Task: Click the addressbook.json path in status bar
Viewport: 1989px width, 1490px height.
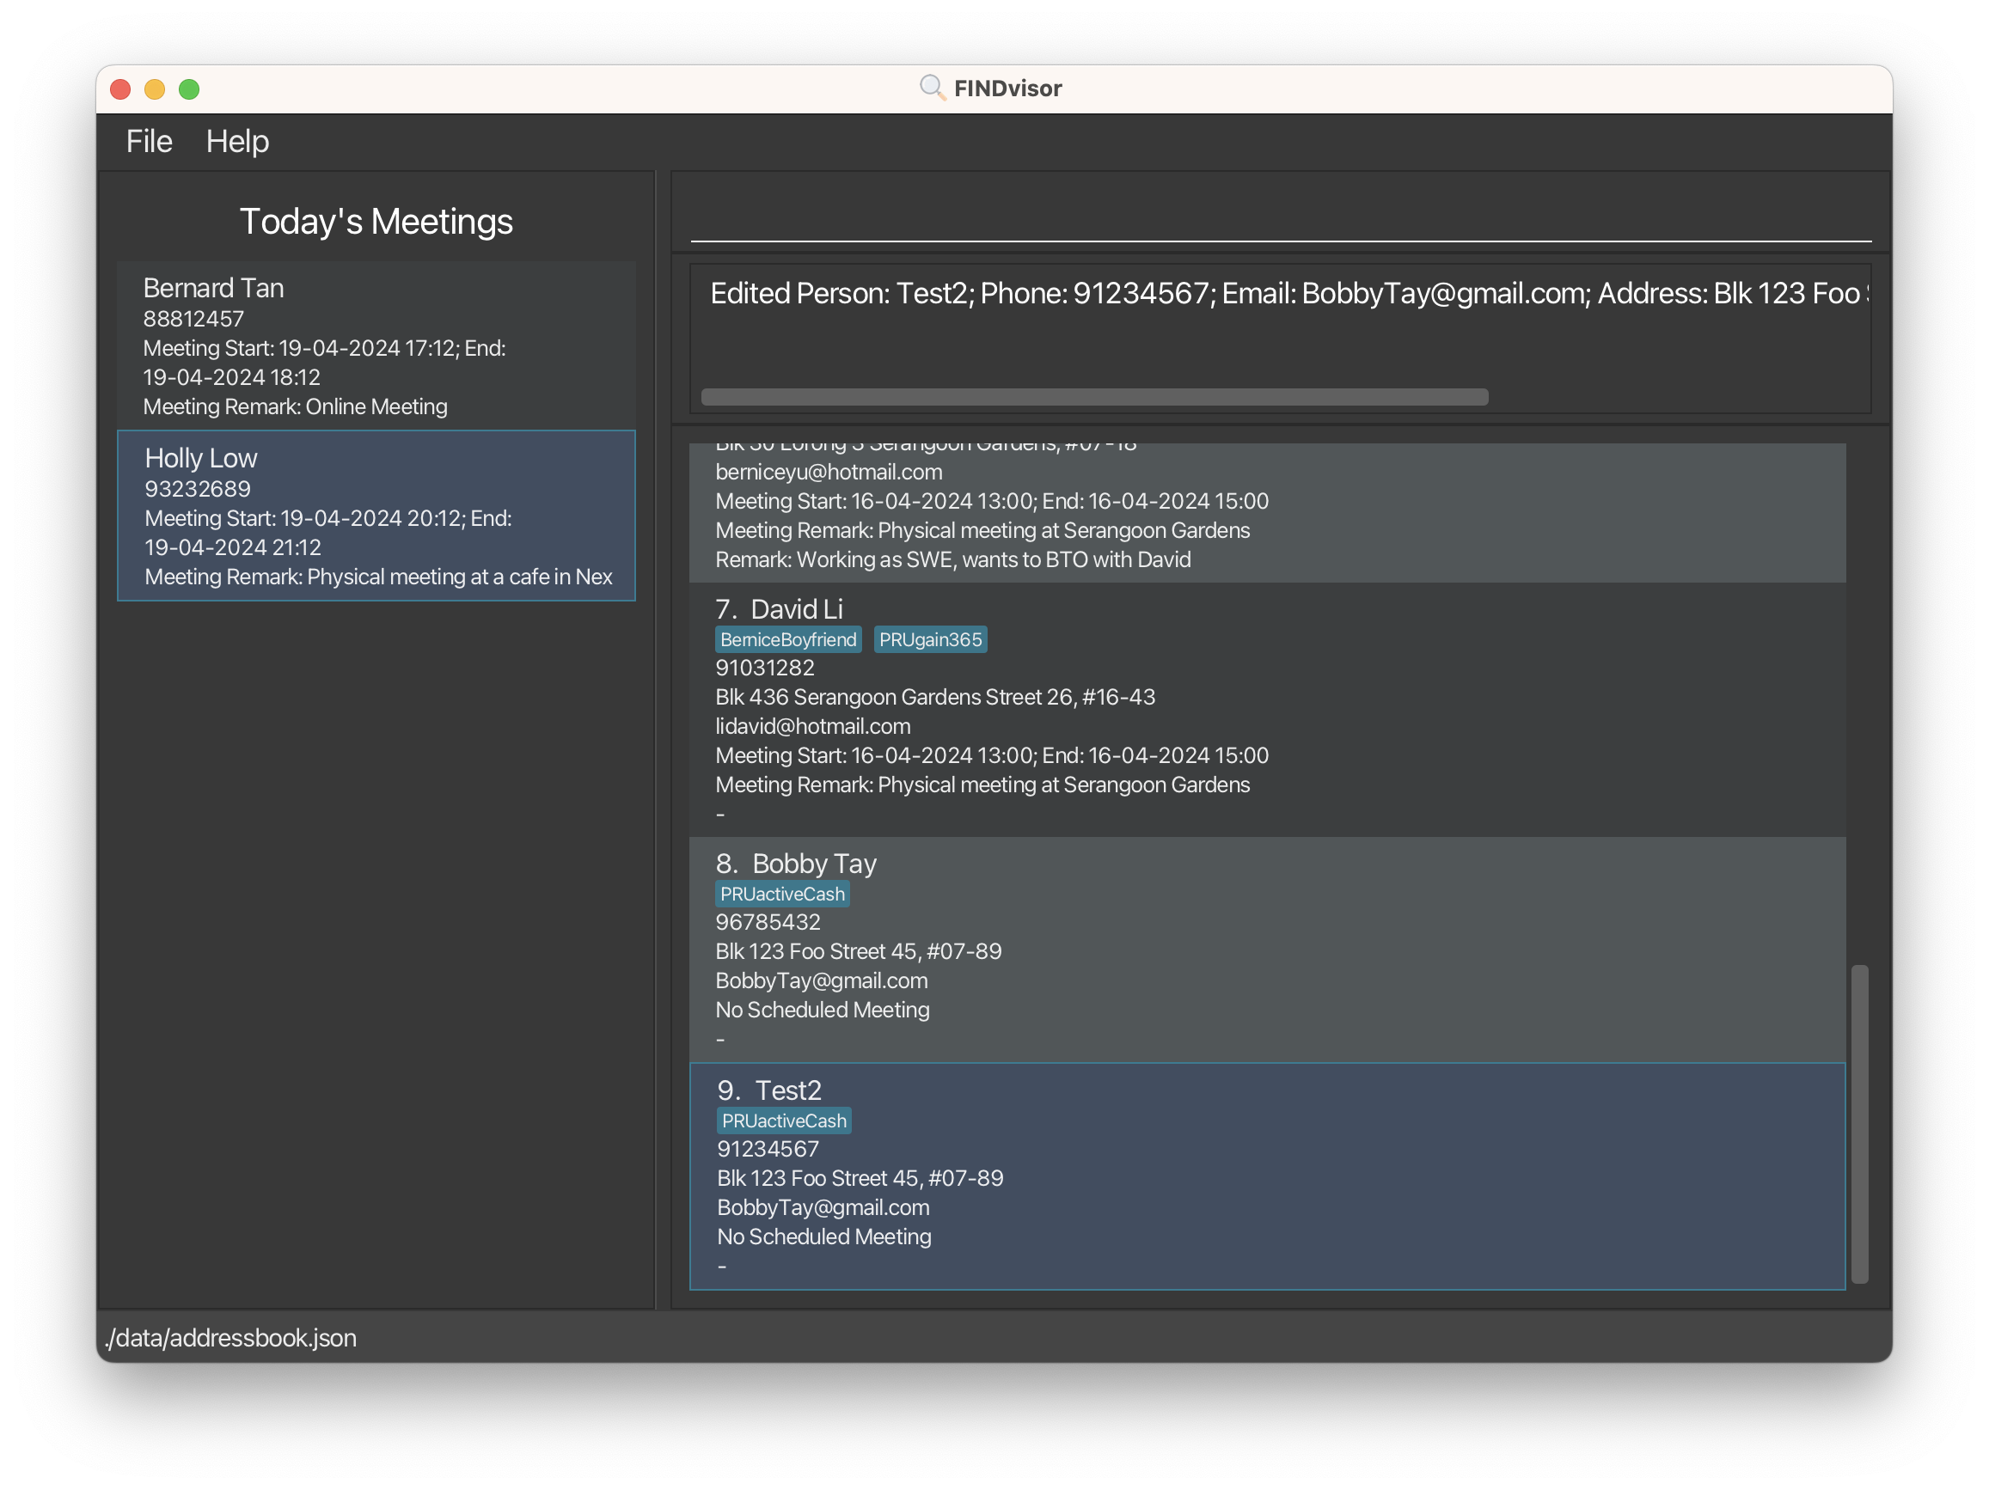Action: 231,1337
